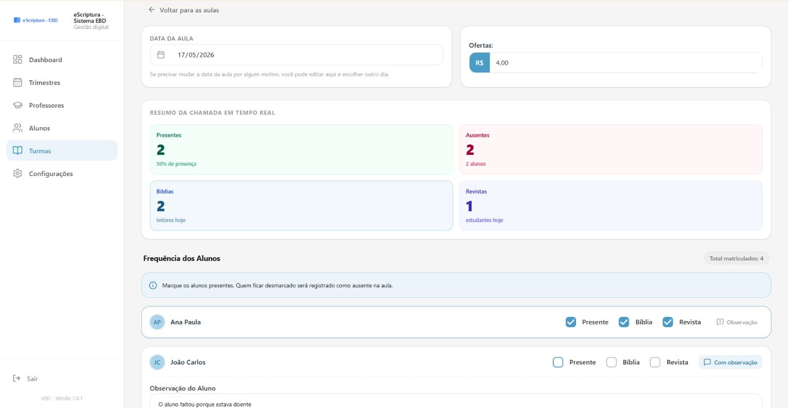
Task: Select the Turmas menu item
Action: [62, 151]
